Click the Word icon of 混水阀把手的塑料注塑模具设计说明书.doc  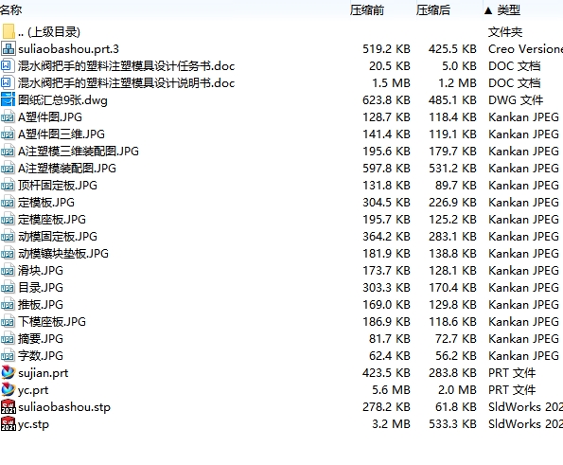[x=8, y=82]
